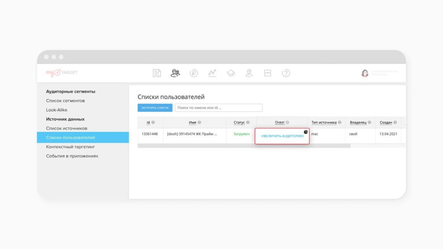Open the graduation cap education icon
This screenshot has width=443, height=249.
(x=231, y=73)
